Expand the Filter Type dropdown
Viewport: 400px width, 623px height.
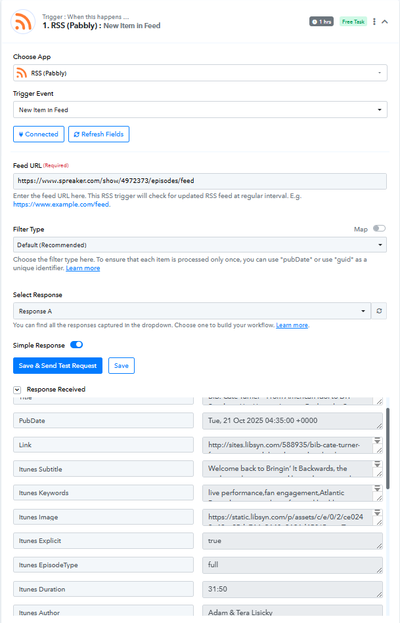(200, 245)
